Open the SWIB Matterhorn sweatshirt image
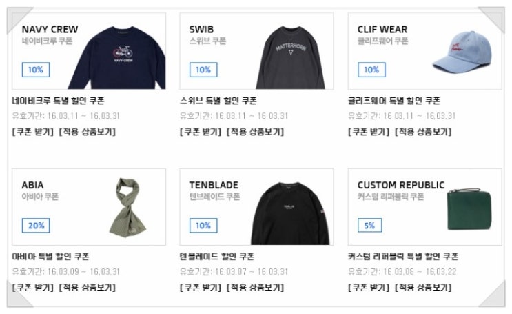512x314 pixels. coord(290,57)
